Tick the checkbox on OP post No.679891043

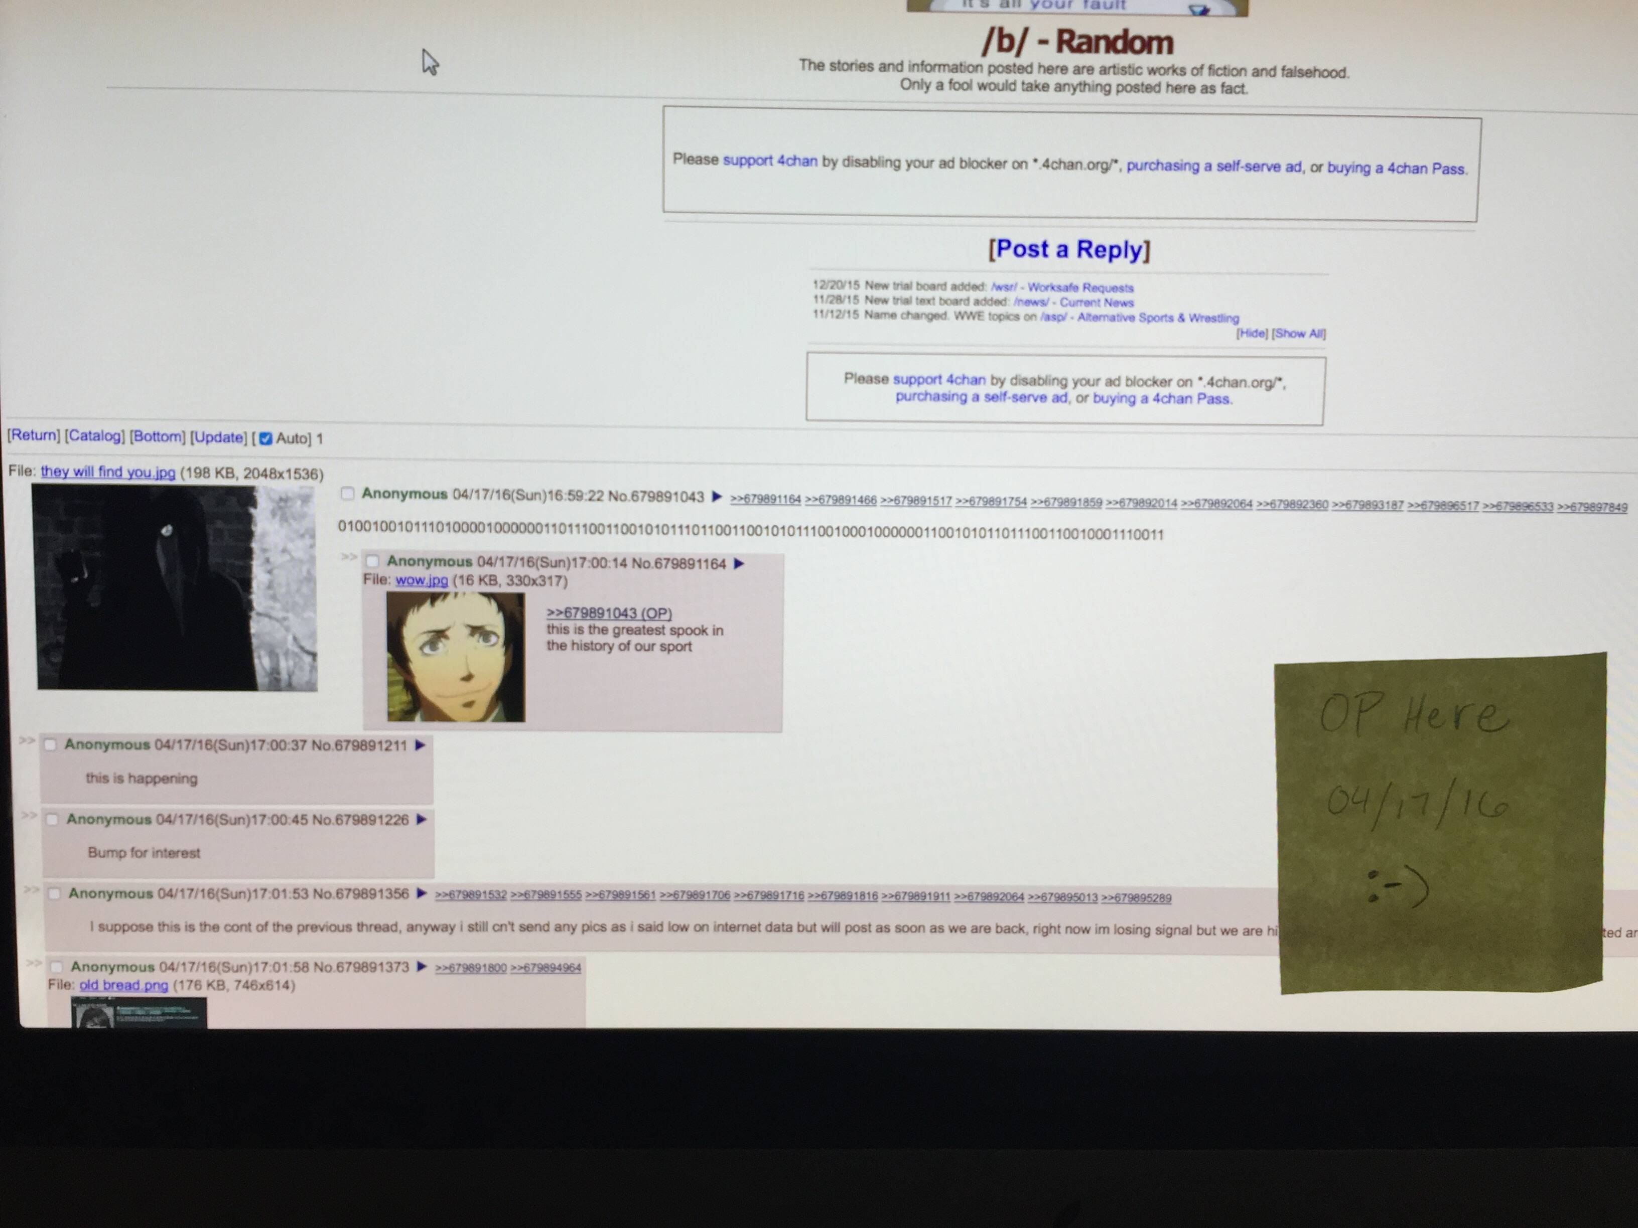pos(347,494)
